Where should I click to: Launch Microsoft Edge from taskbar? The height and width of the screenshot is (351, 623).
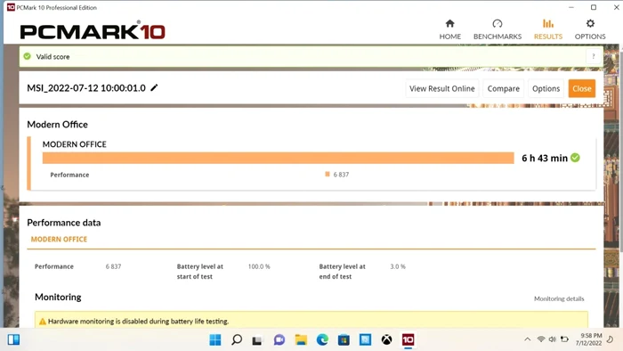(x=322, y=339)
